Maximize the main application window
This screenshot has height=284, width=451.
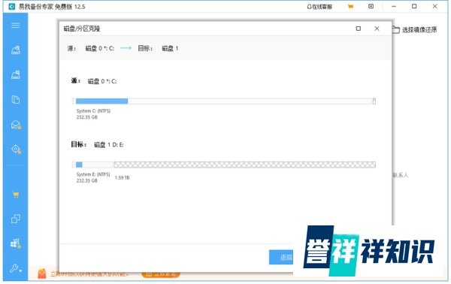coord(414,6)
